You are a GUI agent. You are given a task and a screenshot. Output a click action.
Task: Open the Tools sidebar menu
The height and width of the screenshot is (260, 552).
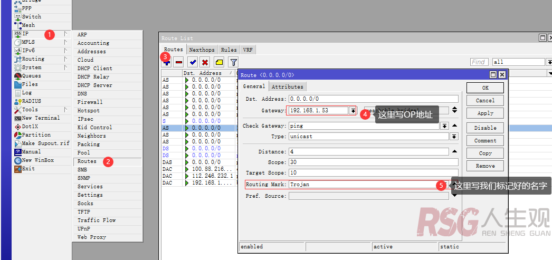click(42, 109)
